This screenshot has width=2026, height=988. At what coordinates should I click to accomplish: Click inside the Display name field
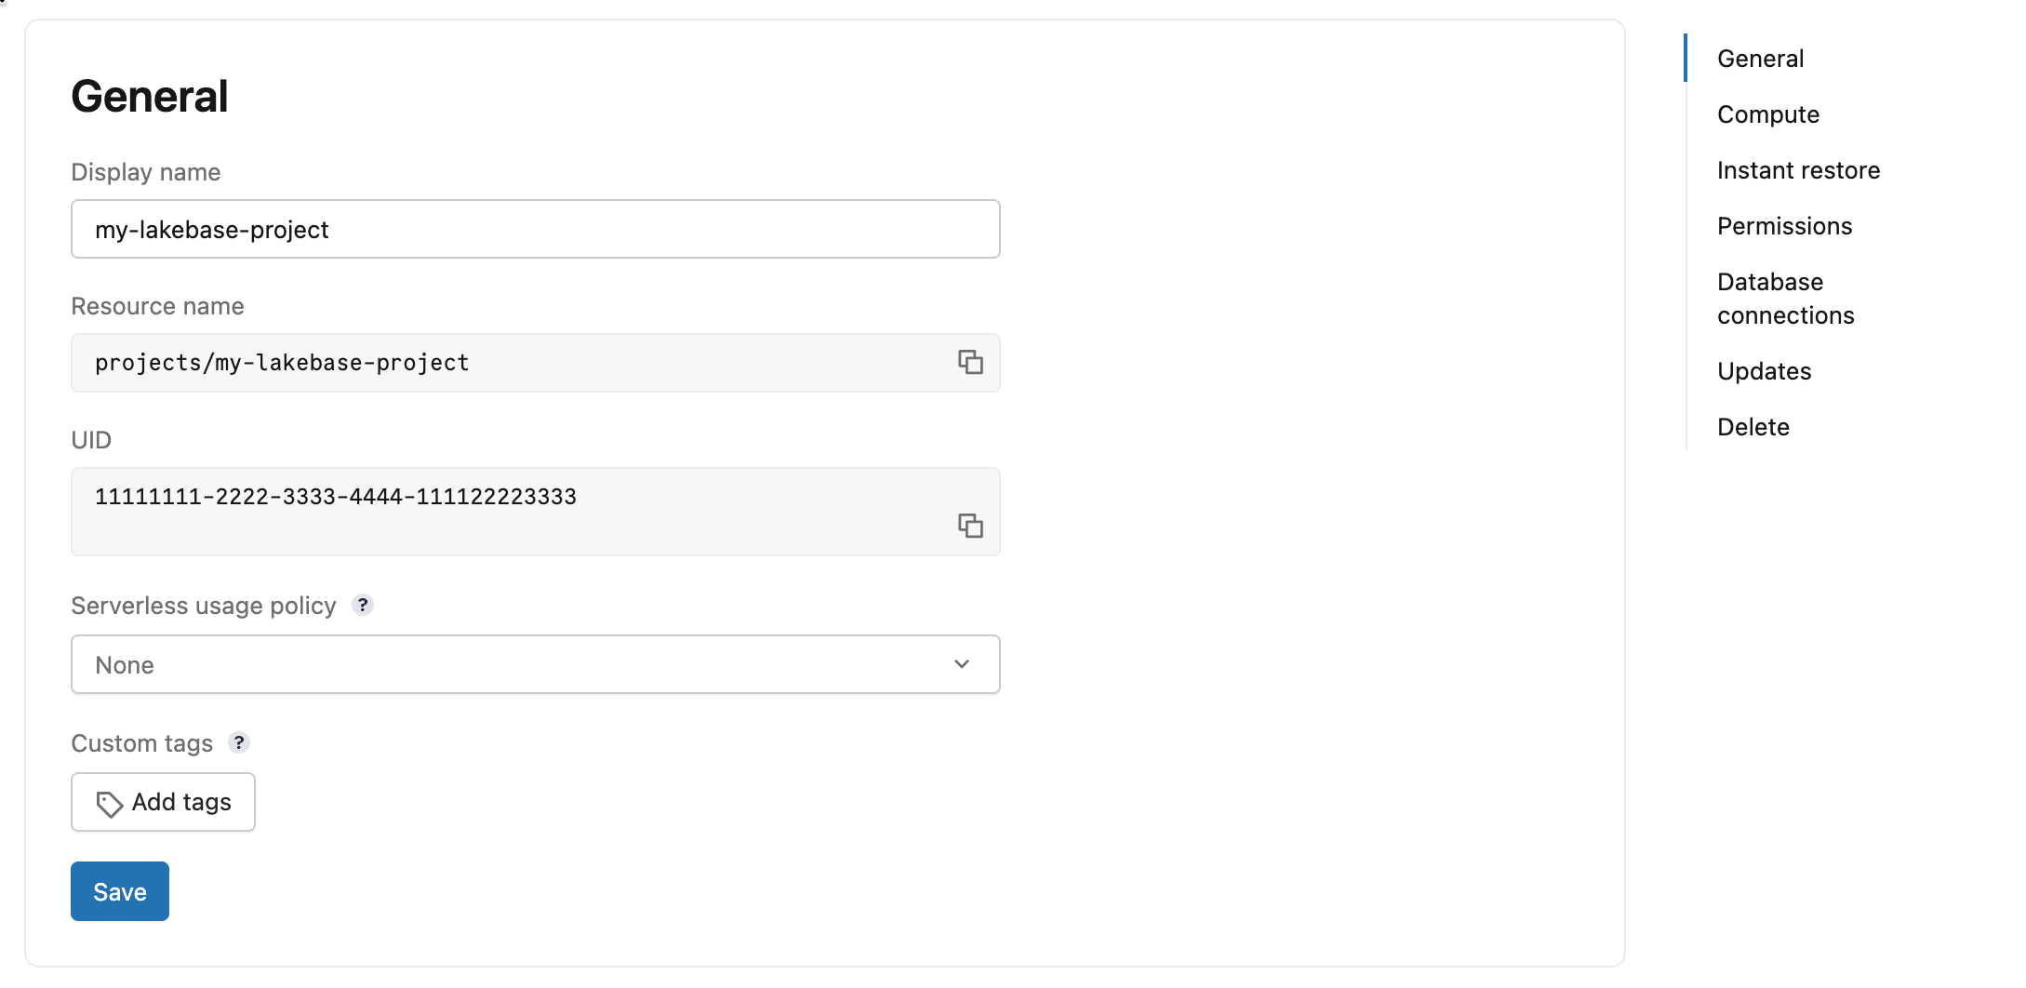(x=535, y=229)
